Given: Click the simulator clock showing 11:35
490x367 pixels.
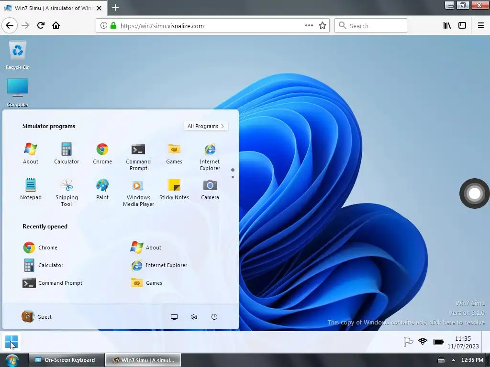Looking at the screenshot, I should tap(463, 342).
